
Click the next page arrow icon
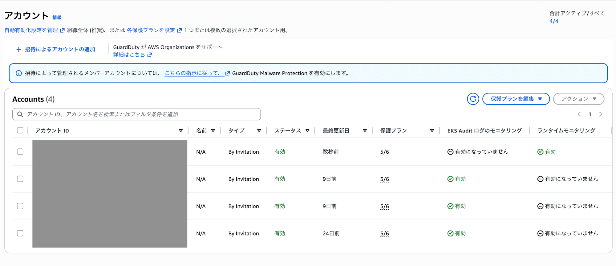pos(601,114)
